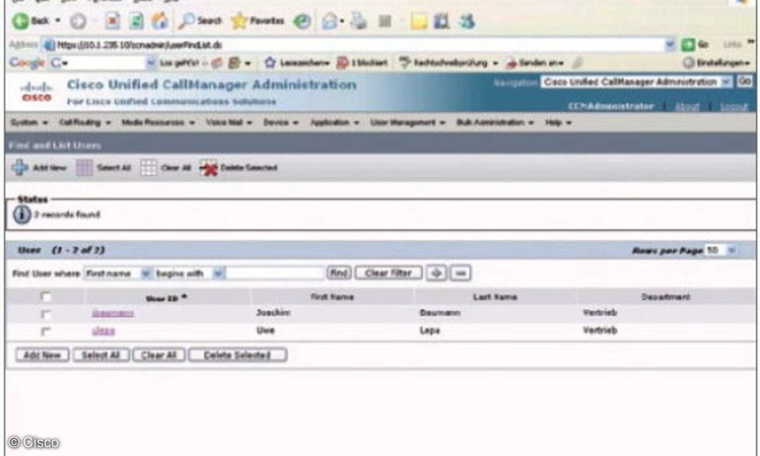
Task: Click the Einstellungen button in Google toolbar
Action: tap(717, 63)
